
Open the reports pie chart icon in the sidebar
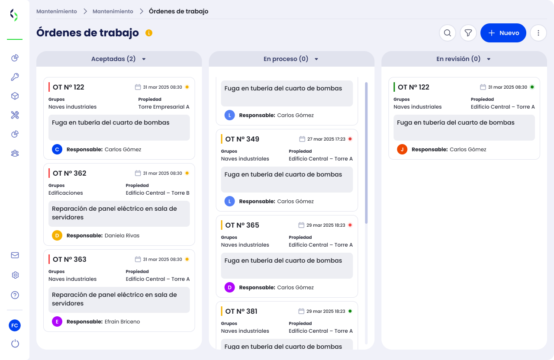click(x=15, y=134)
